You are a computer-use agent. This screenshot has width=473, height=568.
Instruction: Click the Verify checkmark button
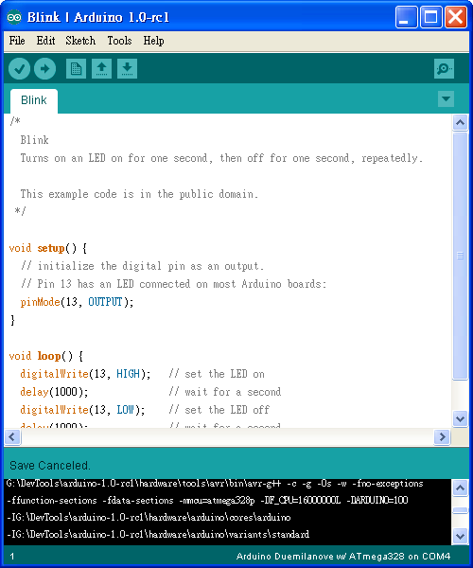20,69
